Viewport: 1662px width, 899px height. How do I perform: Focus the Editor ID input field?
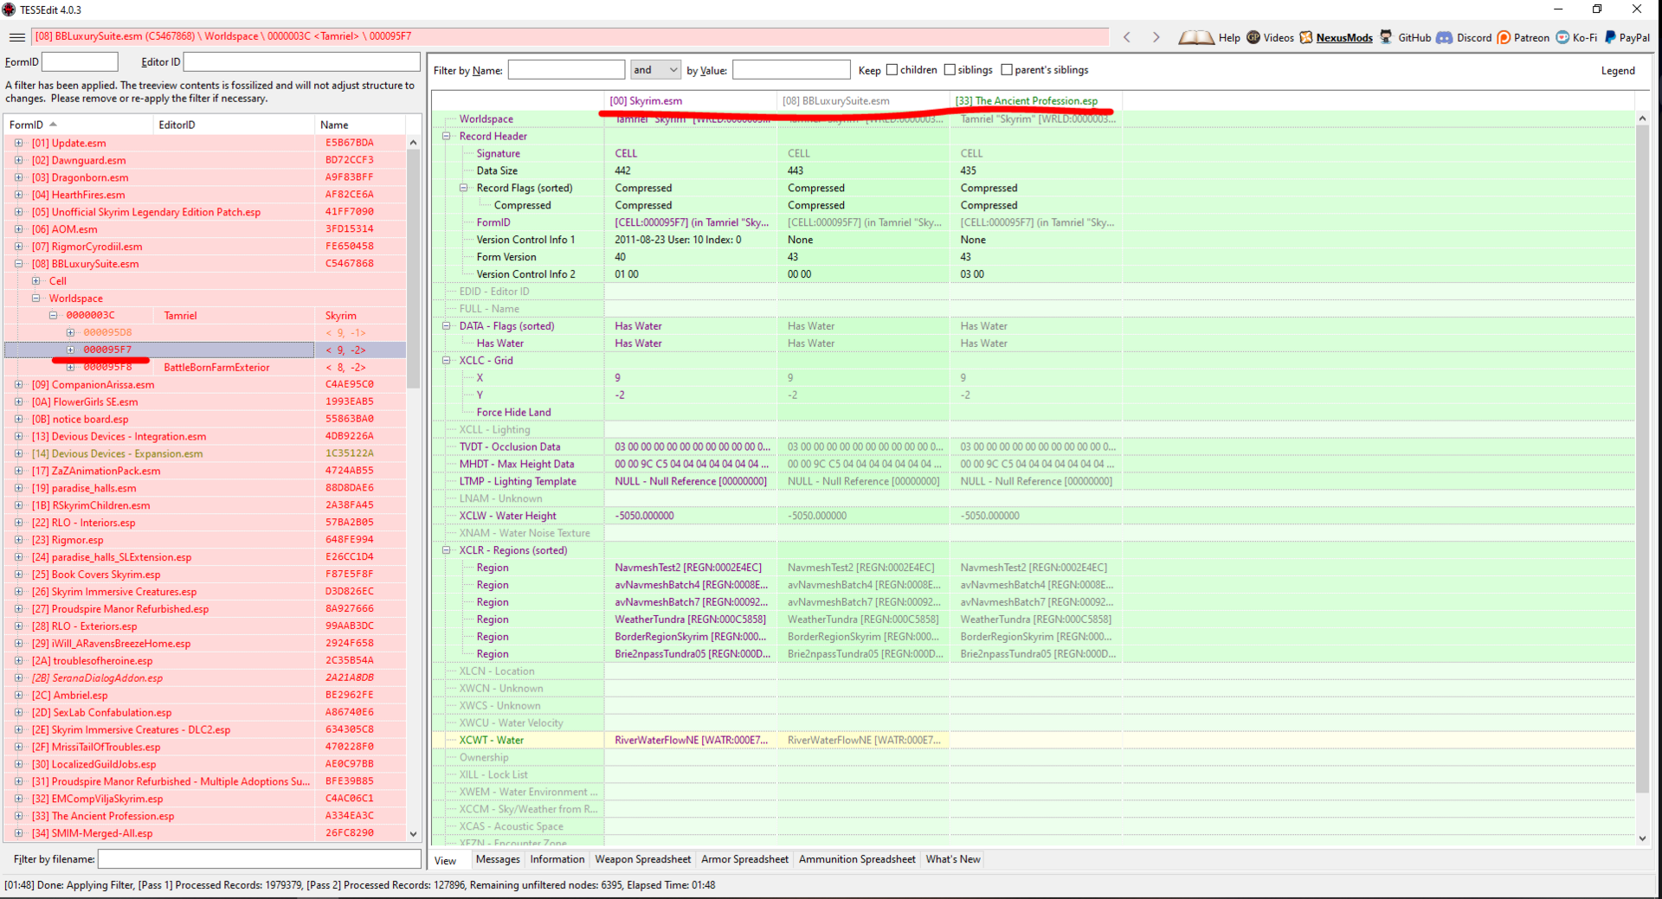point(302,61)
